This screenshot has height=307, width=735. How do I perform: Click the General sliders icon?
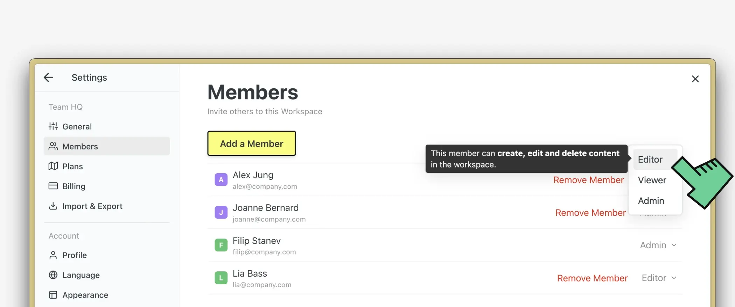pyautogui.click(x=53, y=126)
